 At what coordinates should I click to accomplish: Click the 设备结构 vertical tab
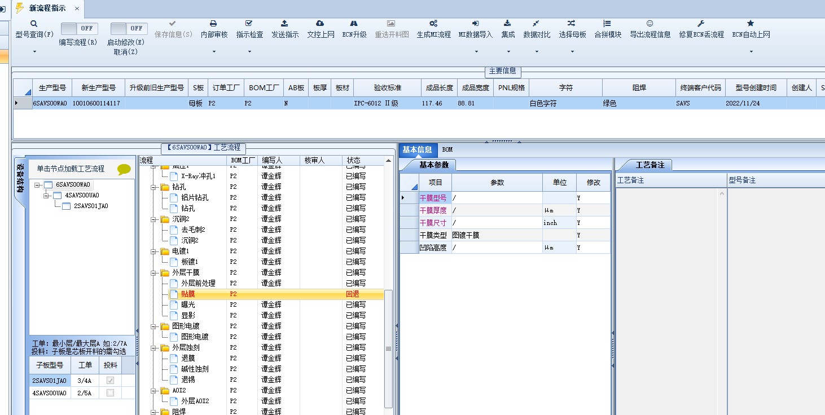click(x=20, y=179)
